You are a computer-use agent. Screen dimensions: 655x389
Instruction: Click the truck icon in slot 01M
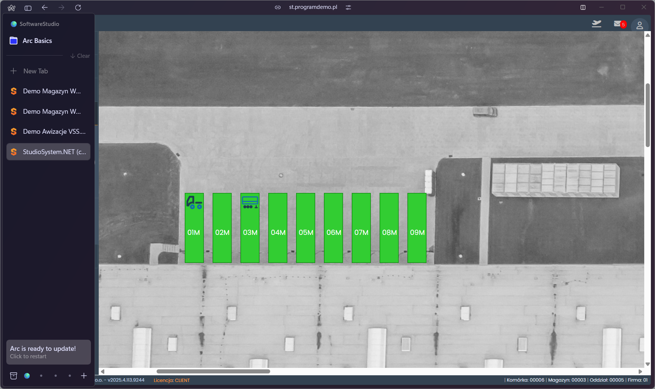pyautogui.click(x=194, y=202)
